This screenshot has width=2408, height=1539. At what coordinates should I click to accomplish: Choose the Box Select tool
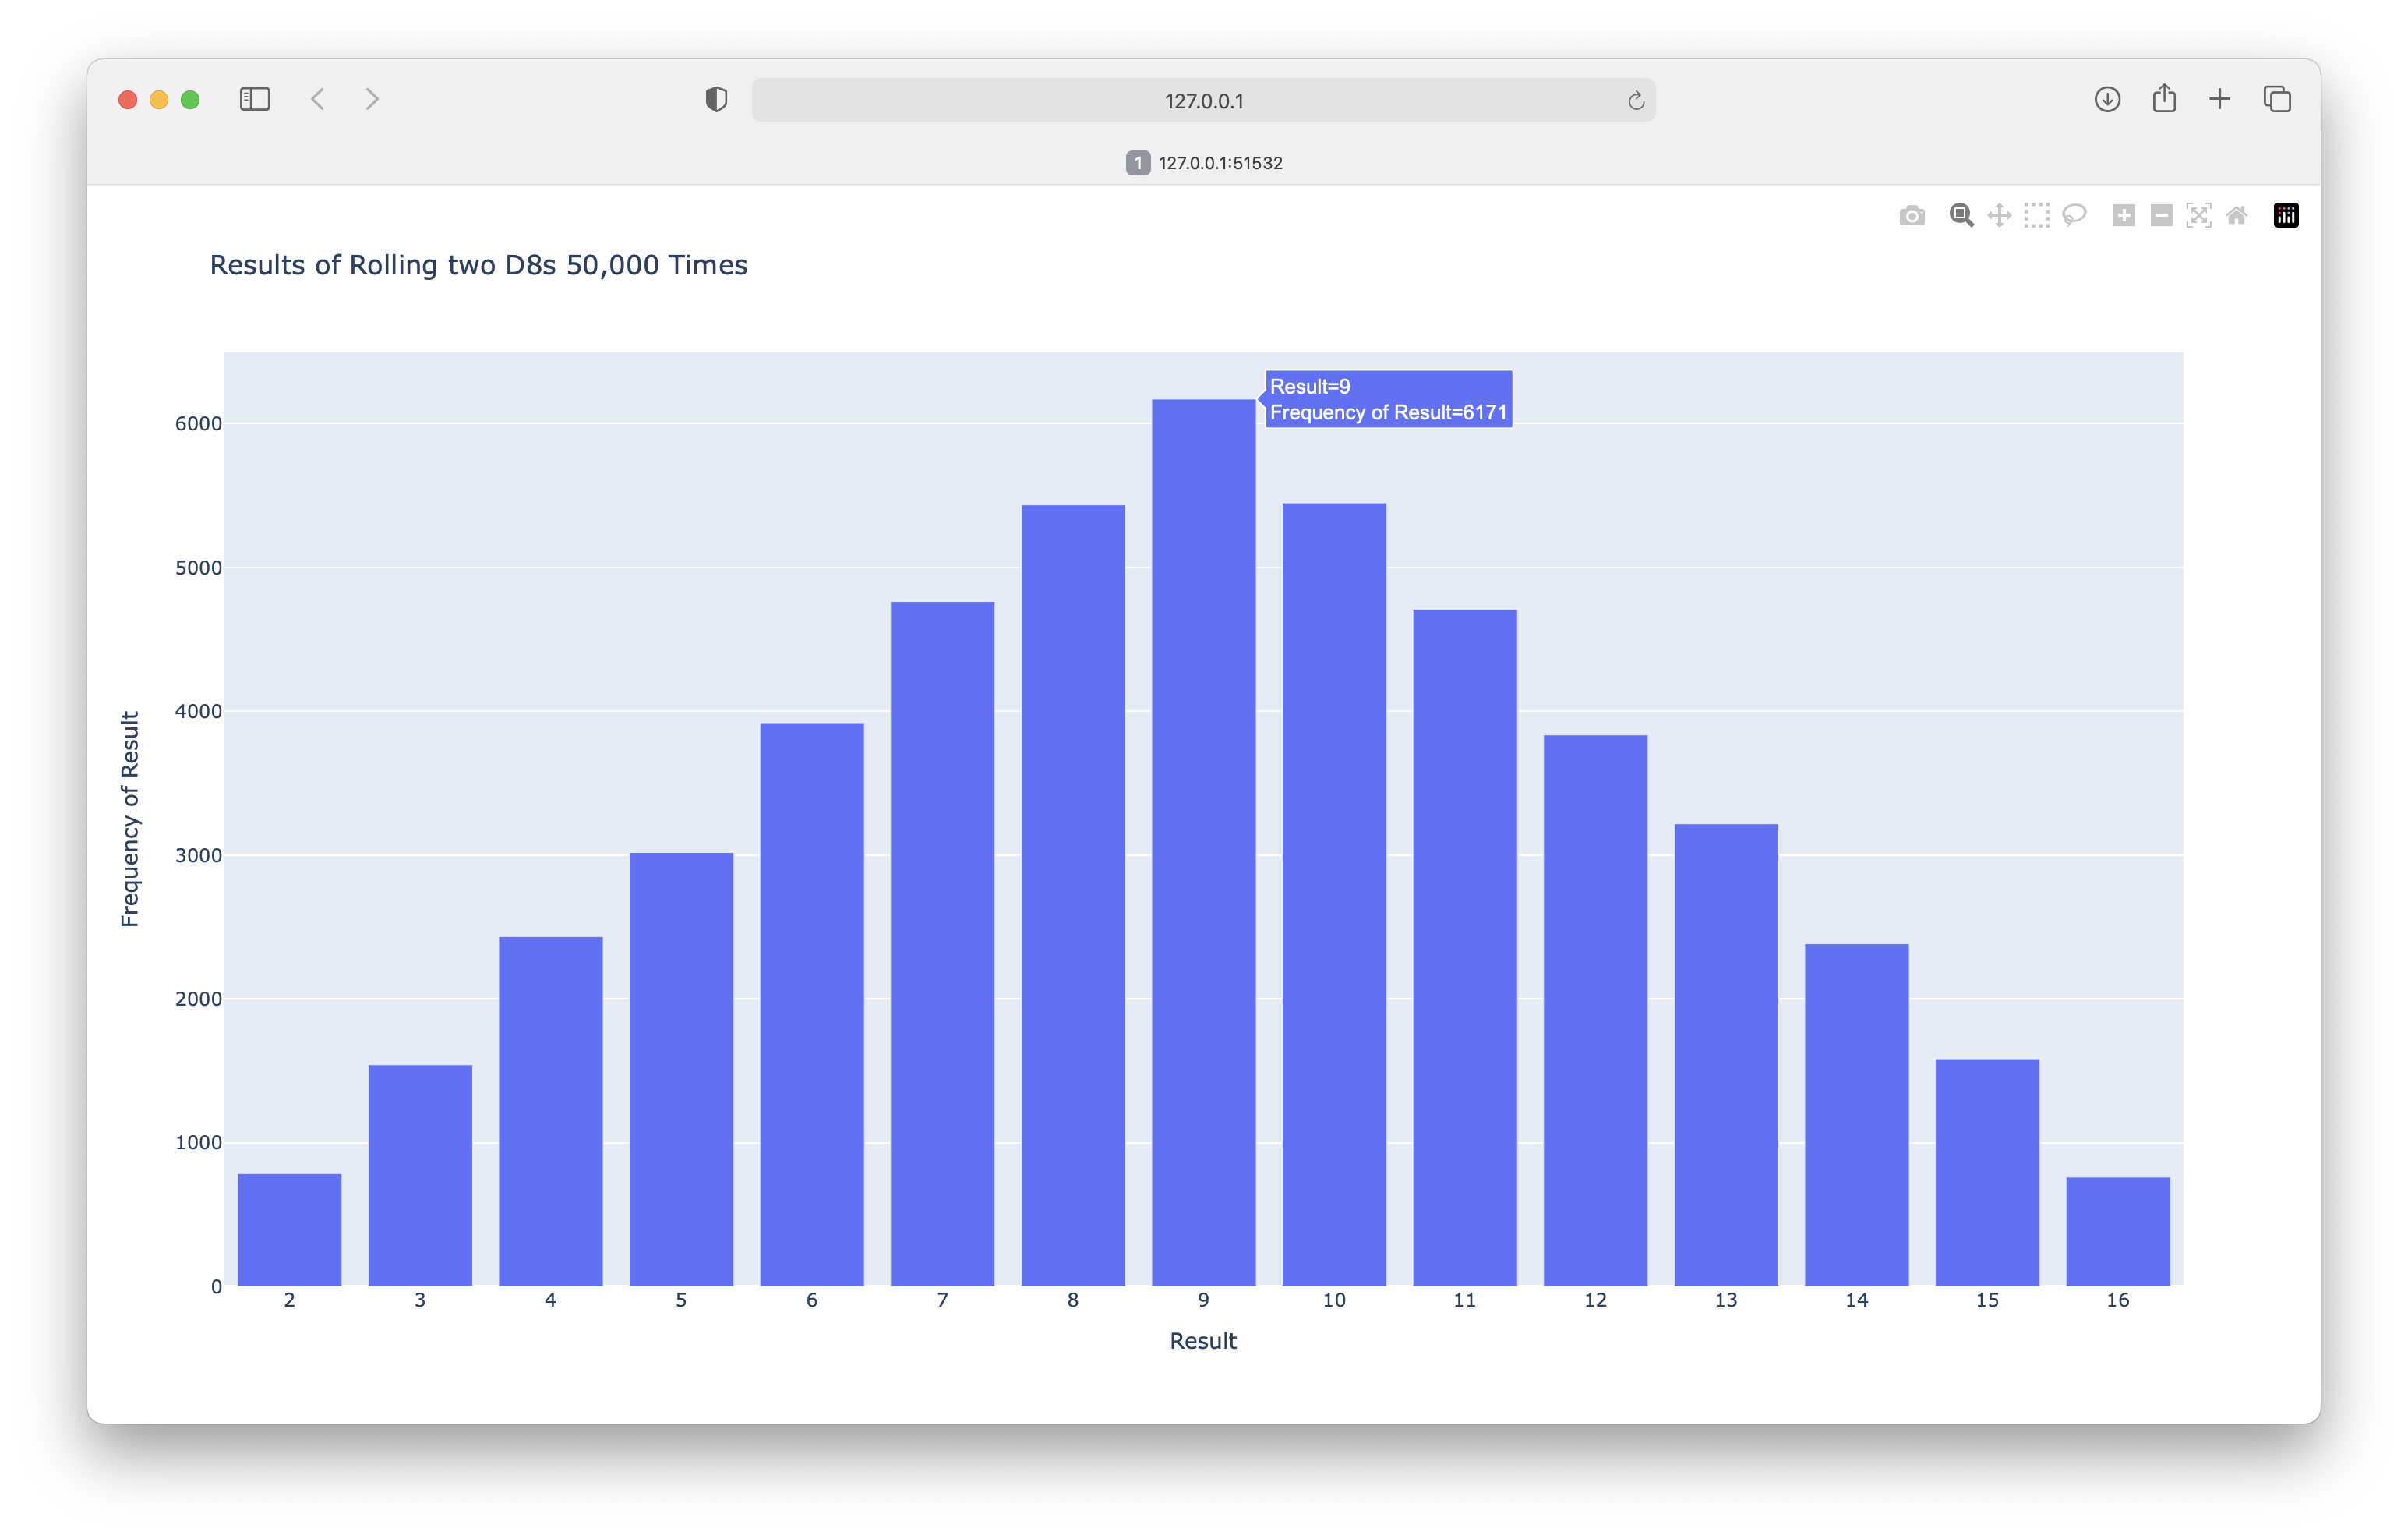coord(2036,215)
